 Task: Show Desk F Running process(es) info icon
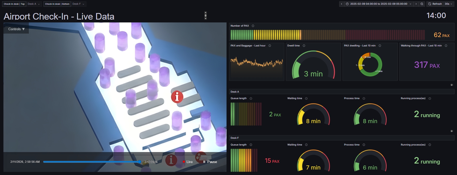pos(430,145)
